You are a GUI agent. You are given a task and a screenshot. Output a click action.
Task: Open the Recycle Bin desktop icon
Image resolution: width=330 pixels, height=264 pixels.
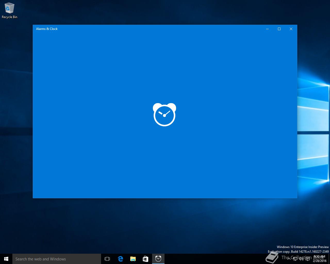[10, 11]
